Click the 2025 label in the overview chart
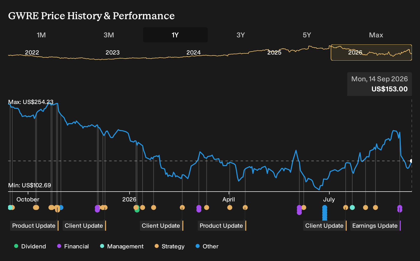This screenshot has height=261, width=420. click(x=274, y=52)
